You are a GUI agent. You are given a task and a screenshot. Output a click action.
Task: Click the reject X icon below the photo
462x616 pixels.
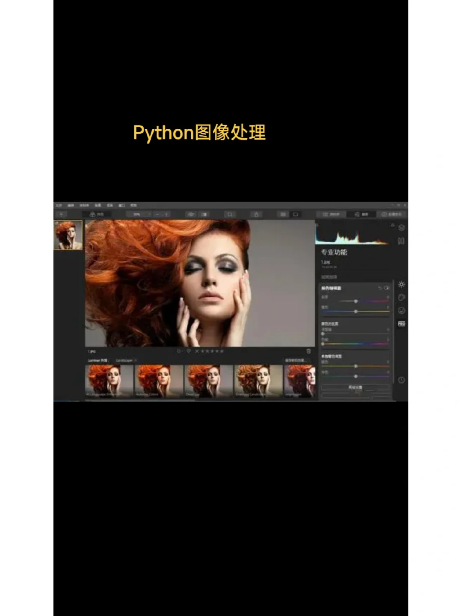coord(197,351)
